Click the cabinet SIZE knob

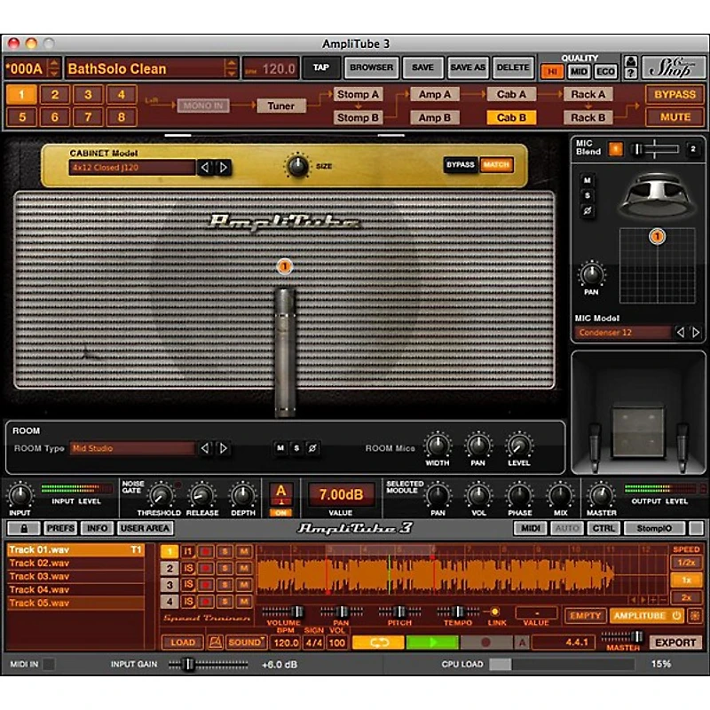coord(297,166)
